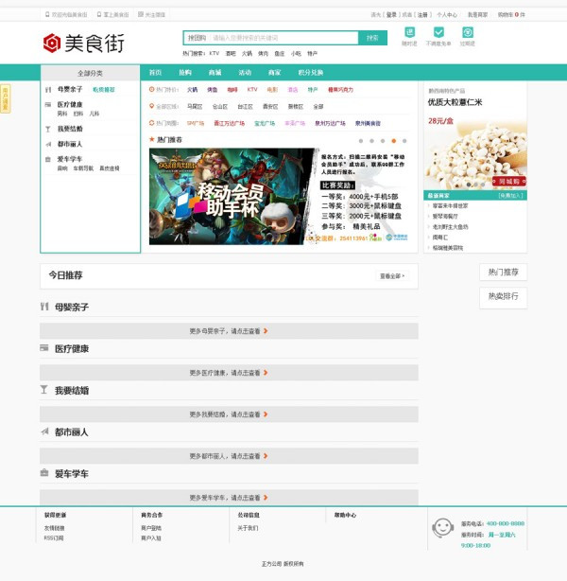
Task: Click the glass icon of main 我要结婚 section
Action: (44, 390)
